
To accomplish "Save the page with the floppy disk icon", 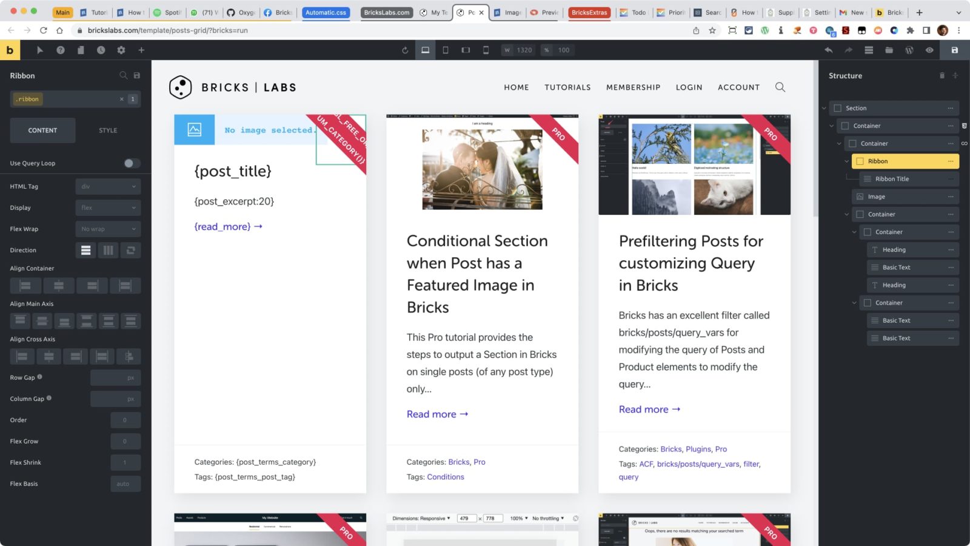I will pyautogui.click(x=954, y=50).
